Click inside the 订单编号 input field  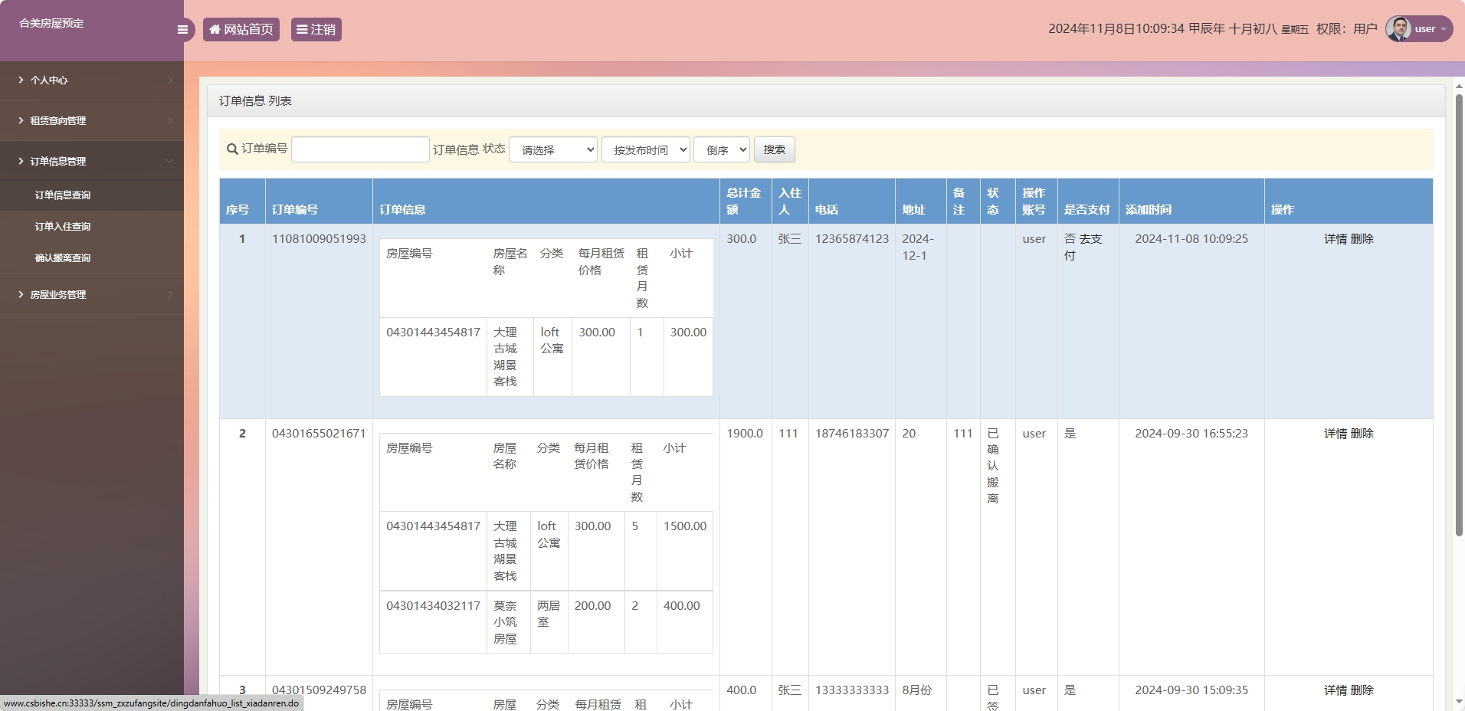pyautogui.click(x=360, y=149)
